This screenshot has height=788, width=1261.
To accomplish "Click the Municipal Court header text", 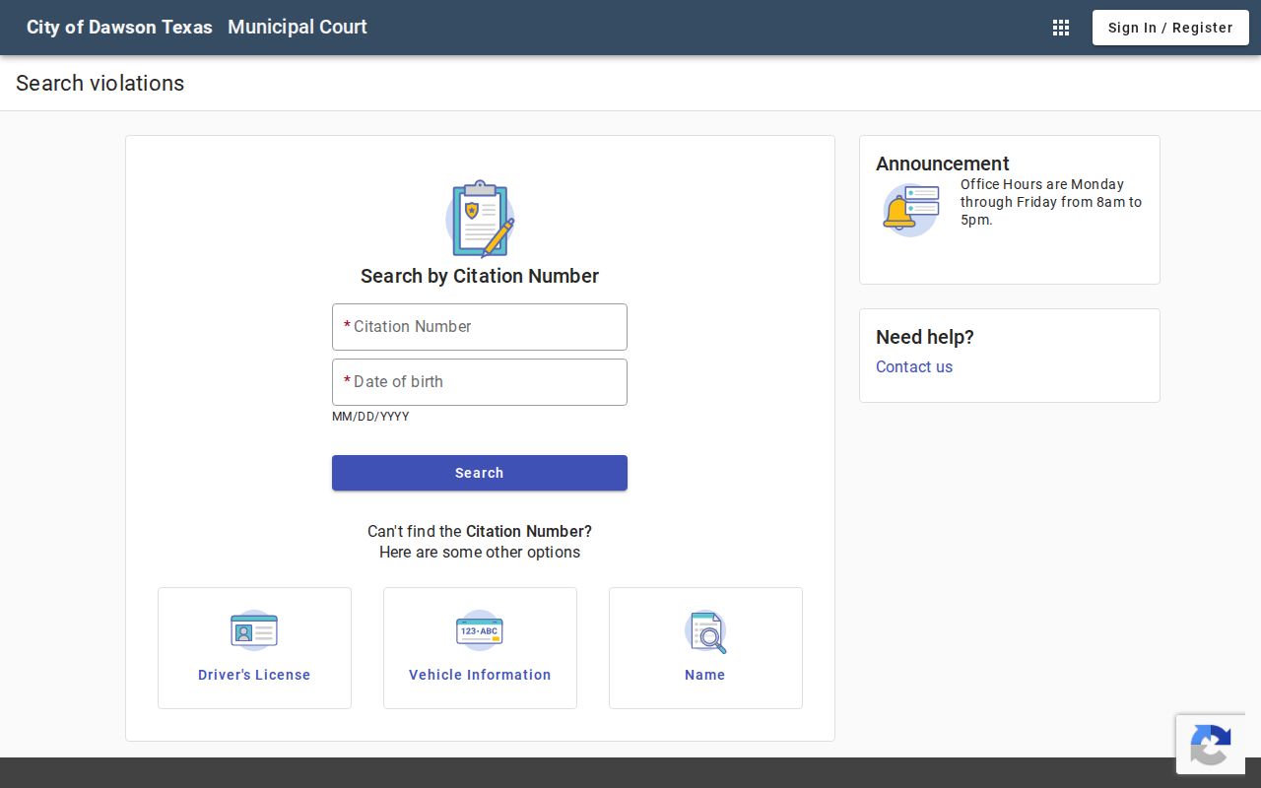I will (x=298, y=28).
